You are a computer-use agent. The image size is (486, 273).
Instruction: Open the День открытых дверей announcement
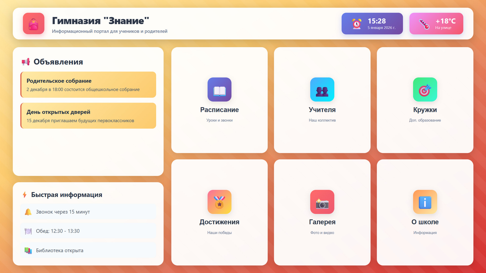point(88,116)
